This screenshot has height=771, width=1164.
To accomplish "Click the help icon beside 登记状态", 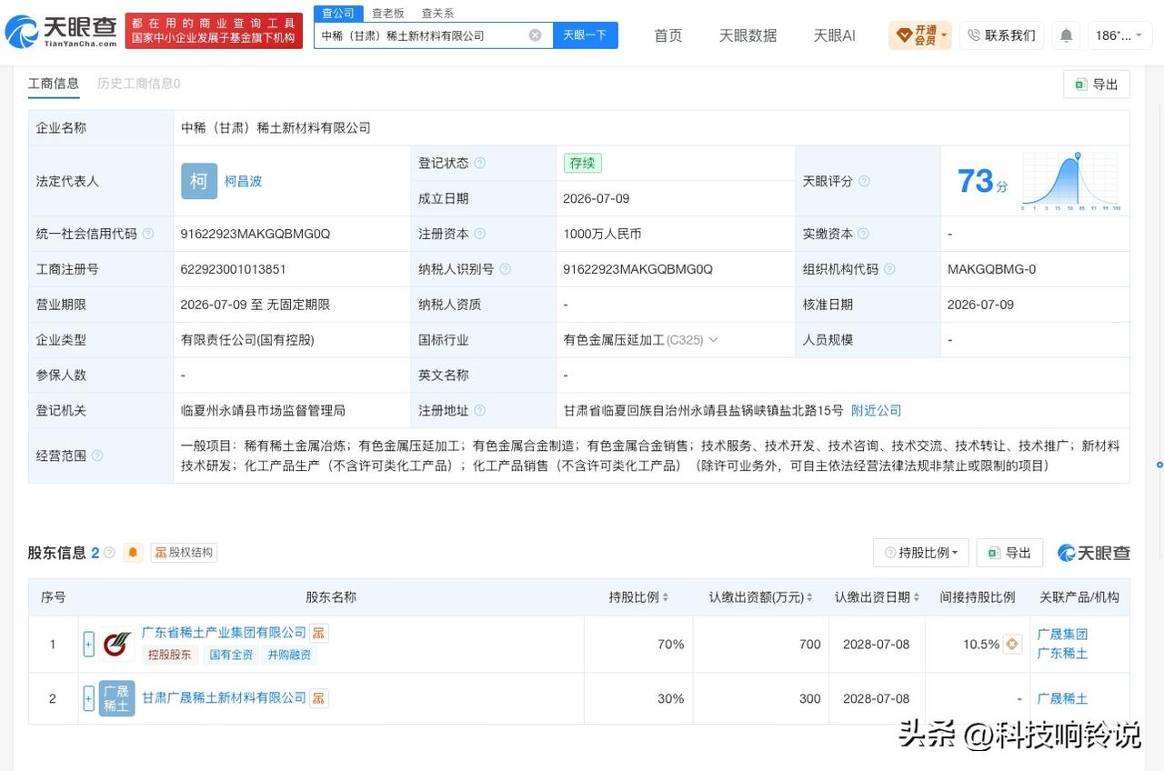I will pyautogui.click(x=480, y=164).
